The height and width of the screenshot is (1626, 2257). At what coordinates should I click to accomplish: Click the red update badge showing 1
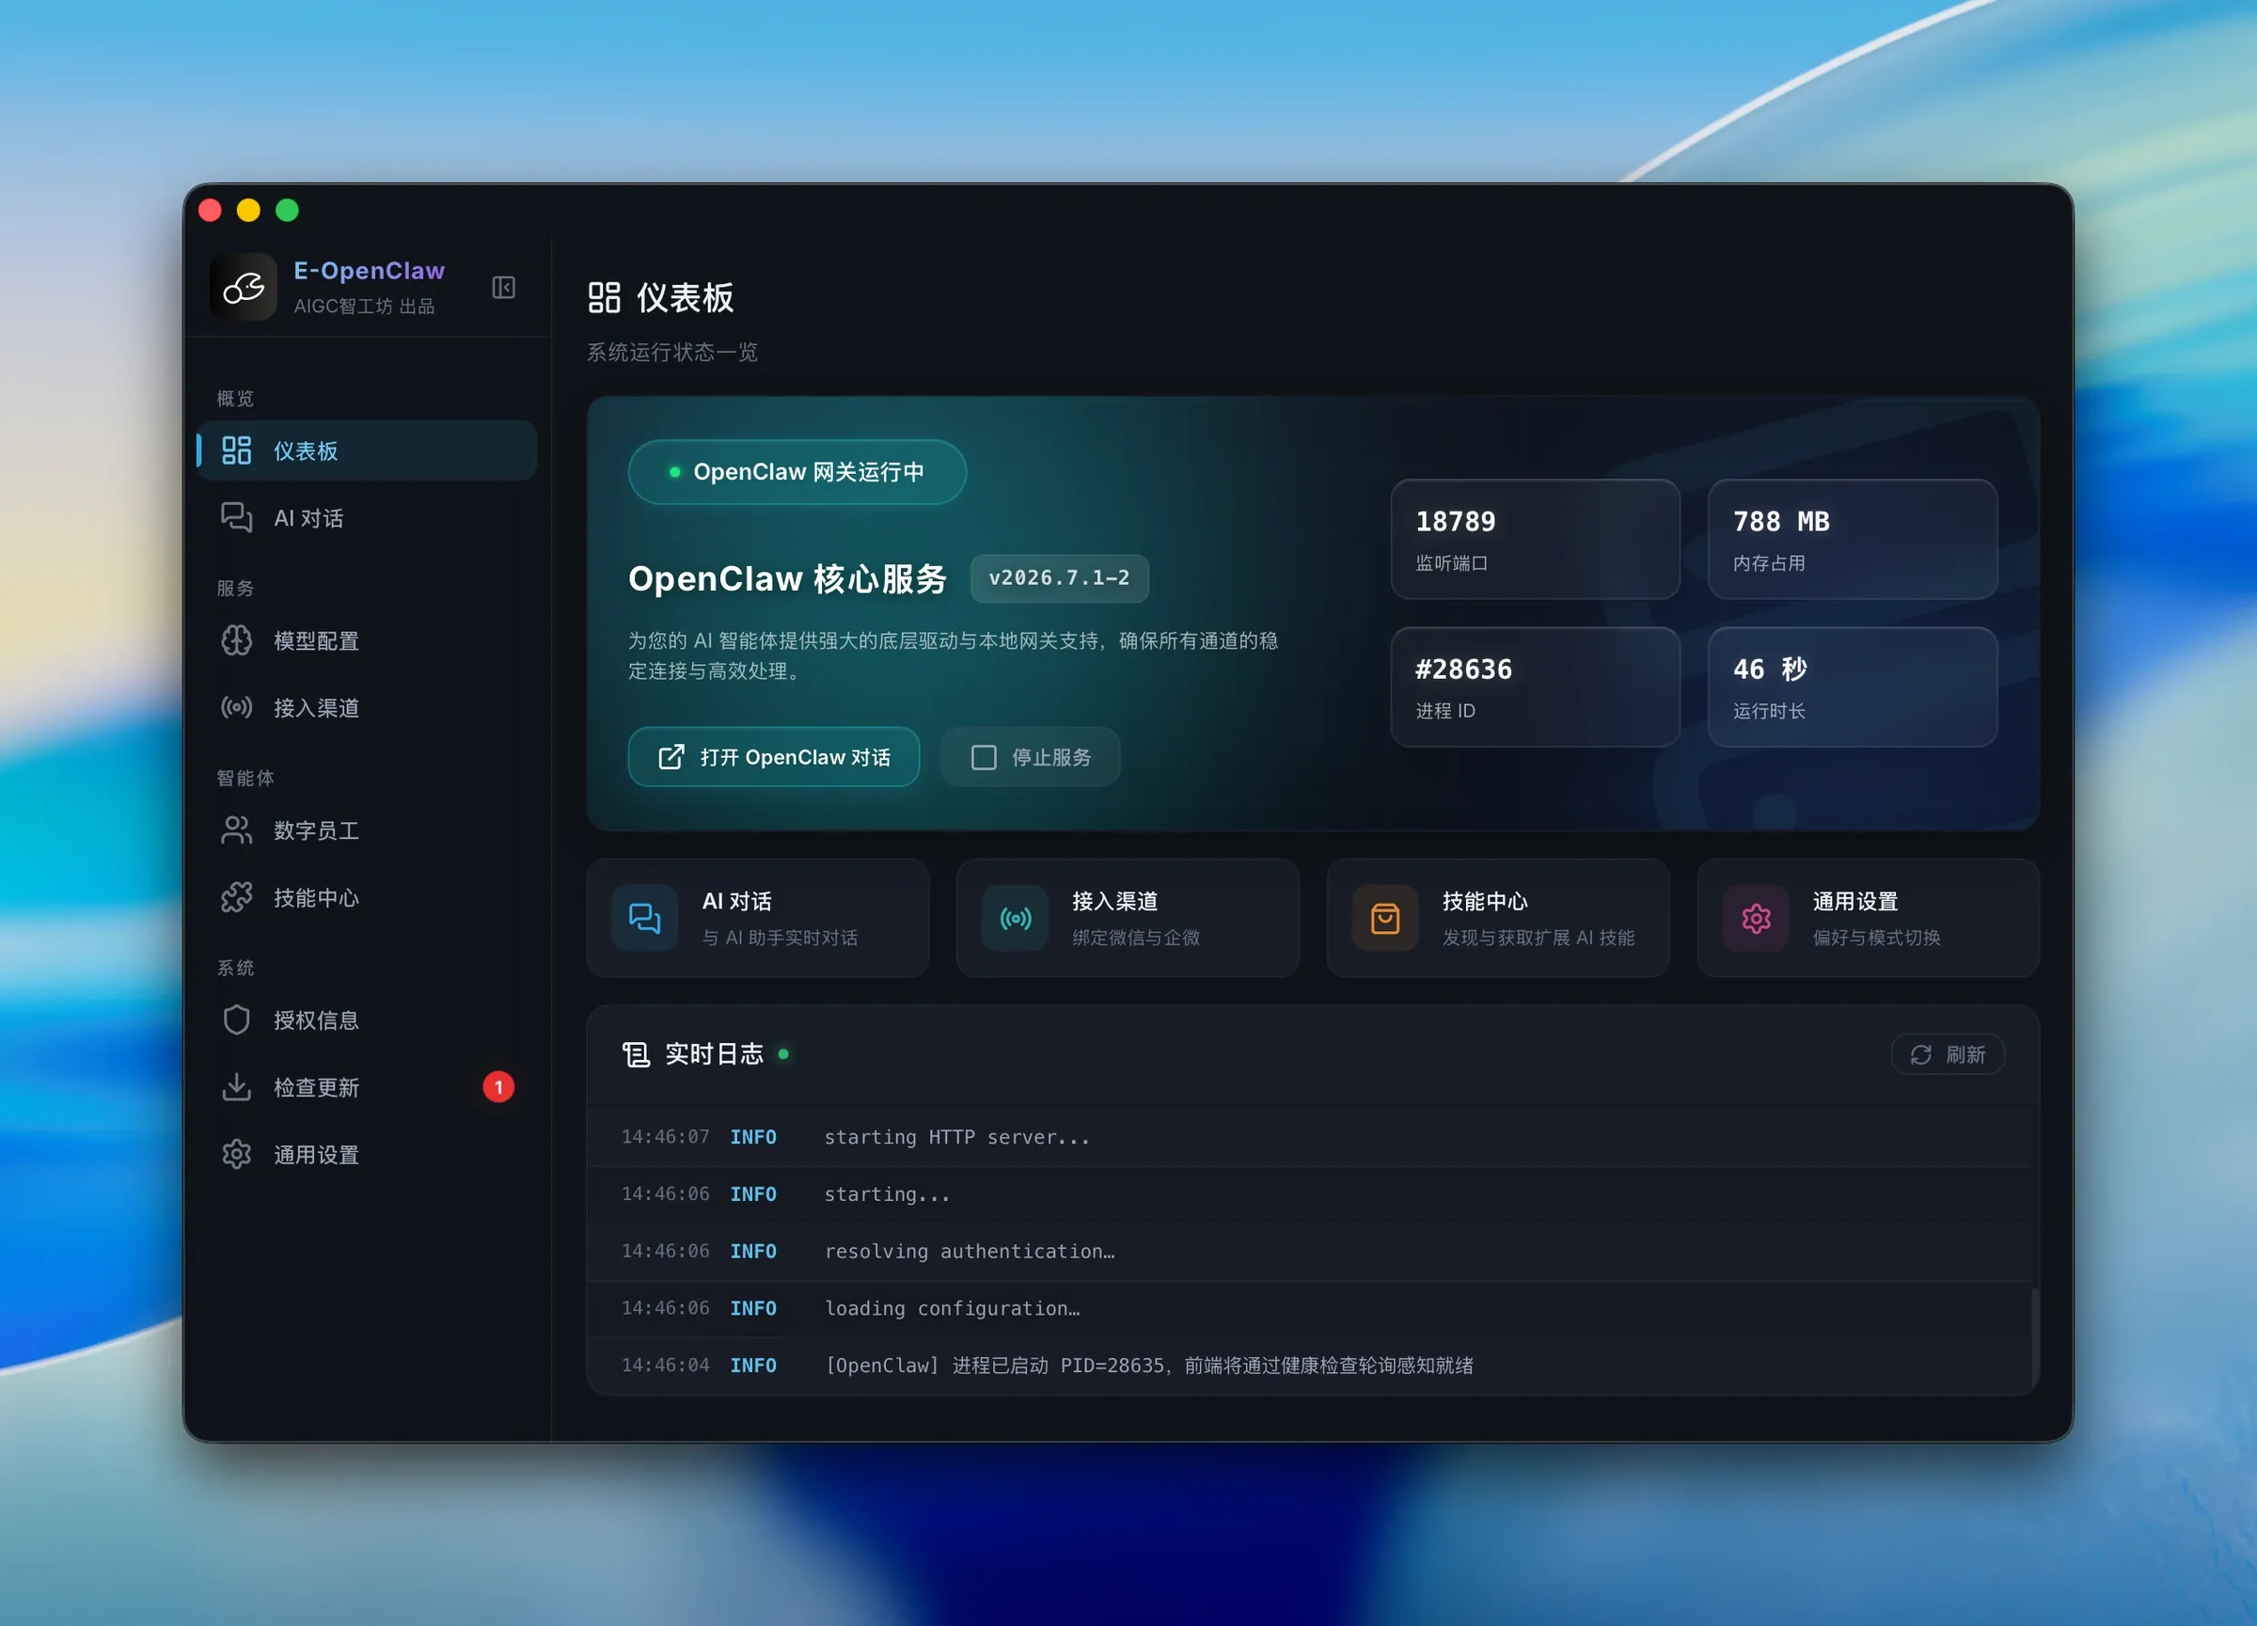(498, 1086)
